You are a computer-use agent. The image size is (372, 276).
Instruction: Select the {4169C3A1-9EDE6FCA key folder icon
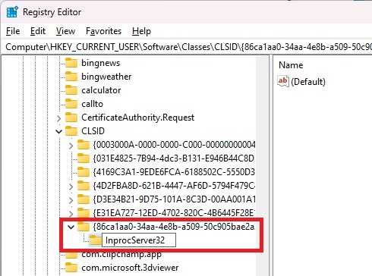coord(84,172)
